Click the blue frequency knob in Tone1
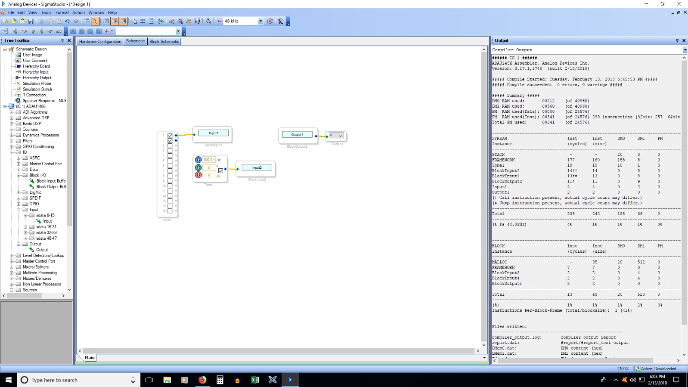Screen dimensions: 688x387 coord(198,160)
